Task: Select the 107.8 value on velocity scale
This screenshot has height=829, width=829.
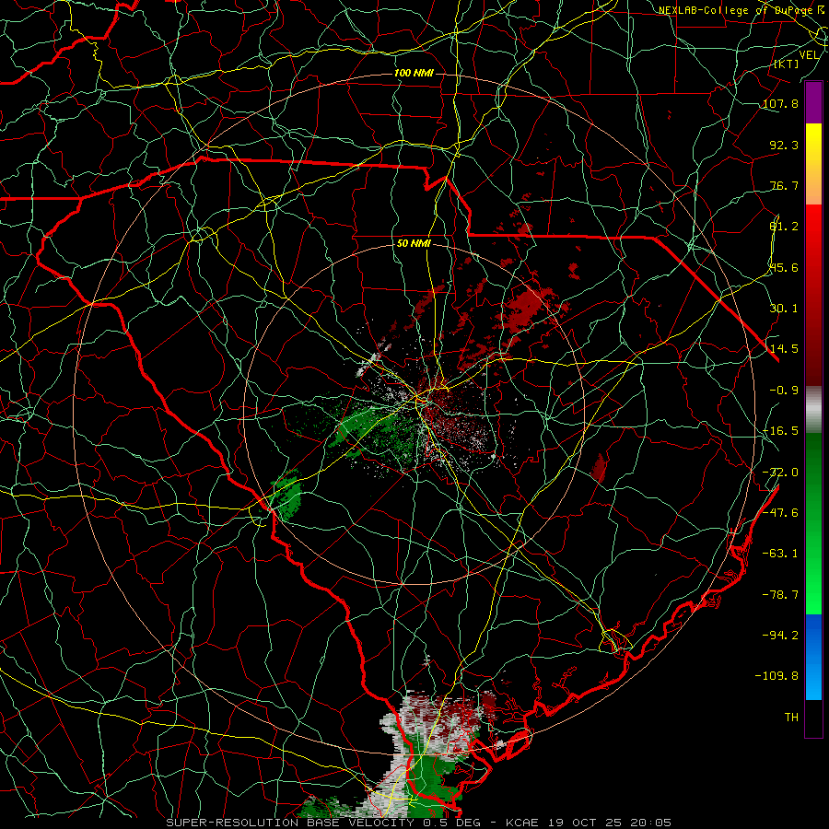Action: [x=780, y=103]
